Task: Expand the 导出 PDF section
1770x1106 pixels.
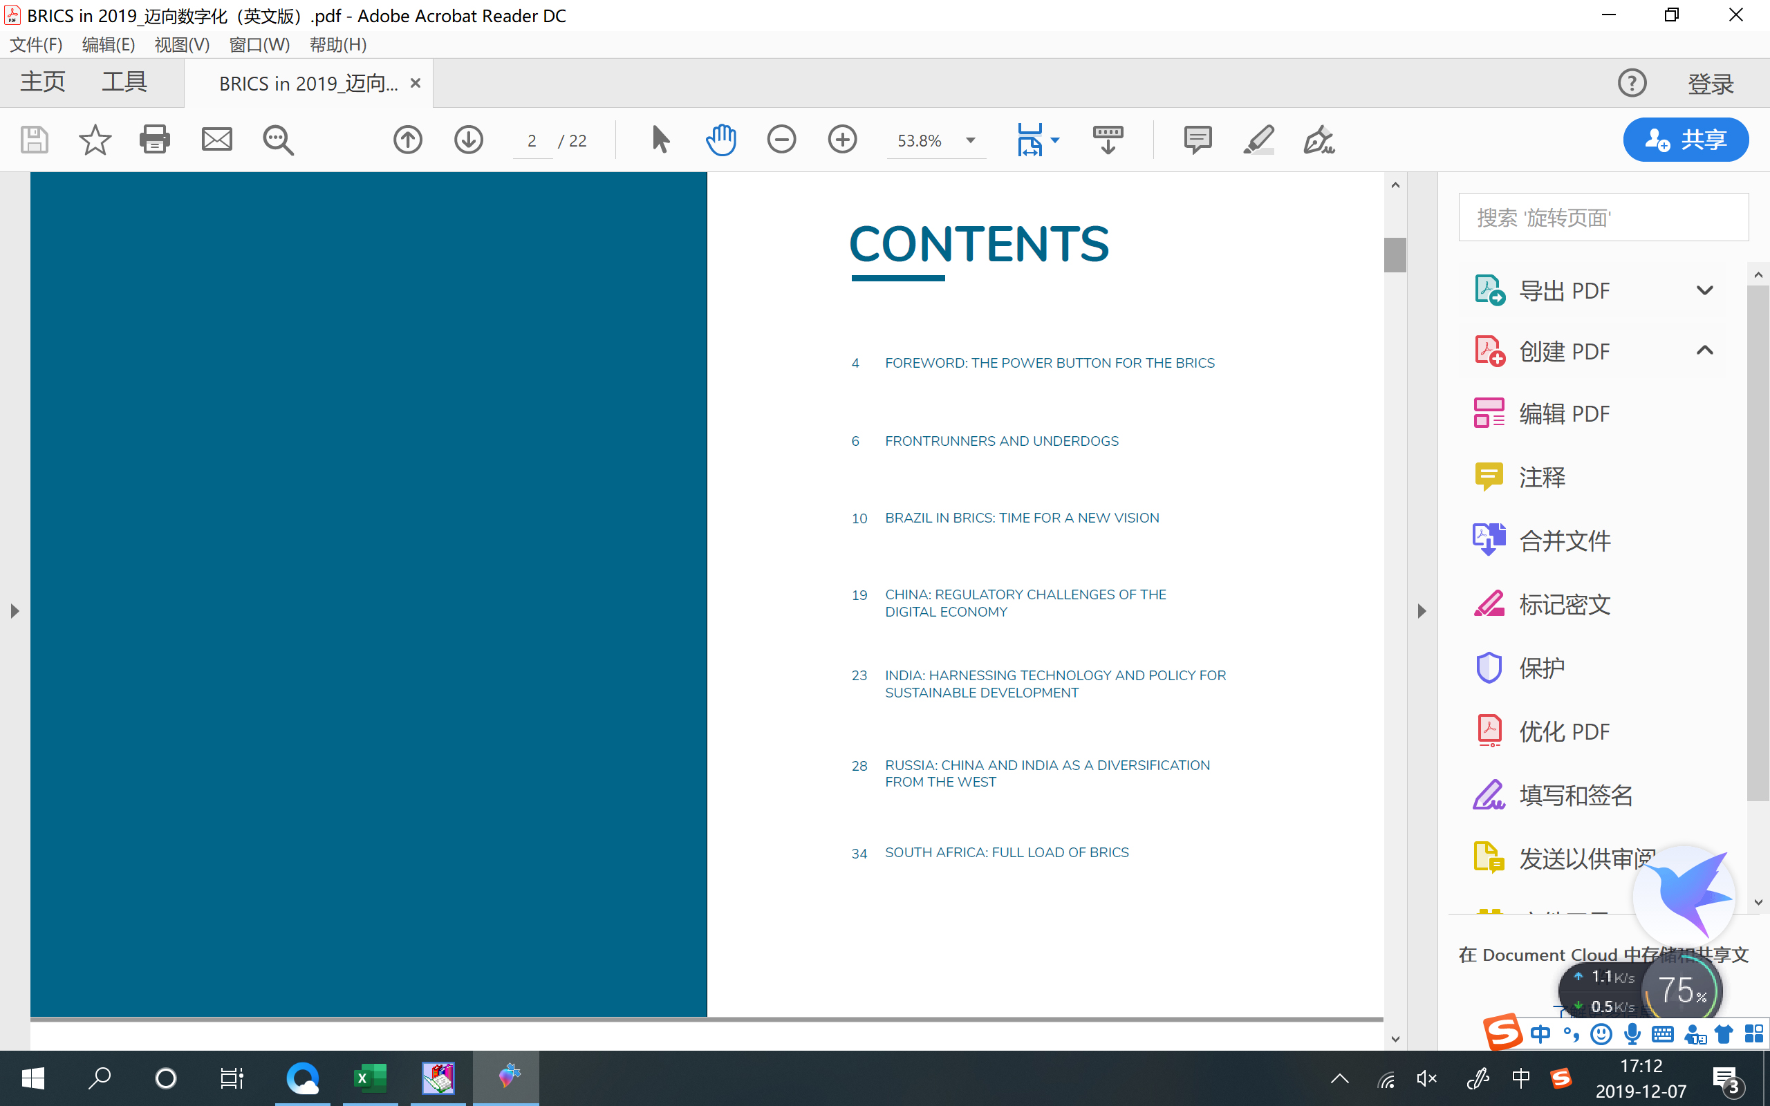Action: 1704,290
